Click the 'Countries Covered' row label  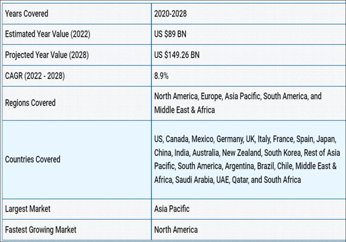(x=32, y=159)
